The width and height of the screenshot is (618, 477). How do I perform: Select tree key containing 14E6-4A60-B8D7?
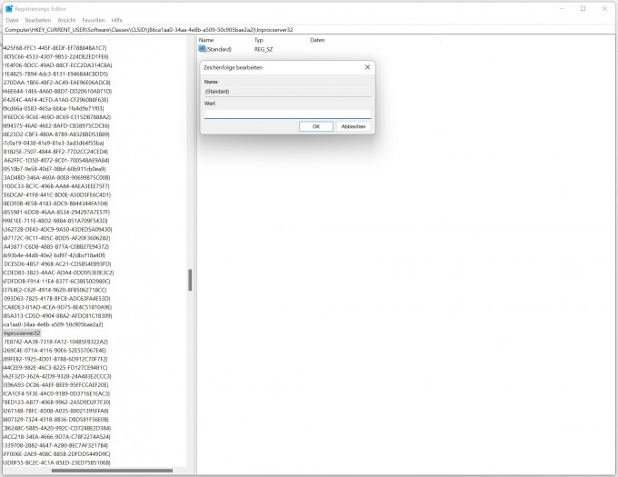[x=57, y=92]
